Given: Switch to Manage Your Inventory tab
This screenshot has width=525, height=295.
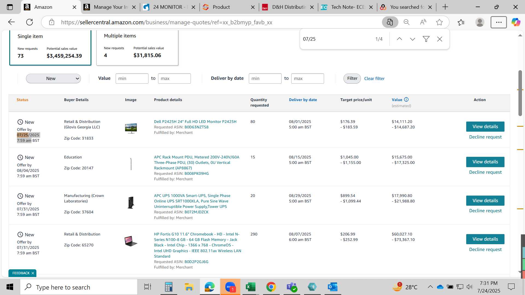Looking at the screenshot, I should (109, 7).
